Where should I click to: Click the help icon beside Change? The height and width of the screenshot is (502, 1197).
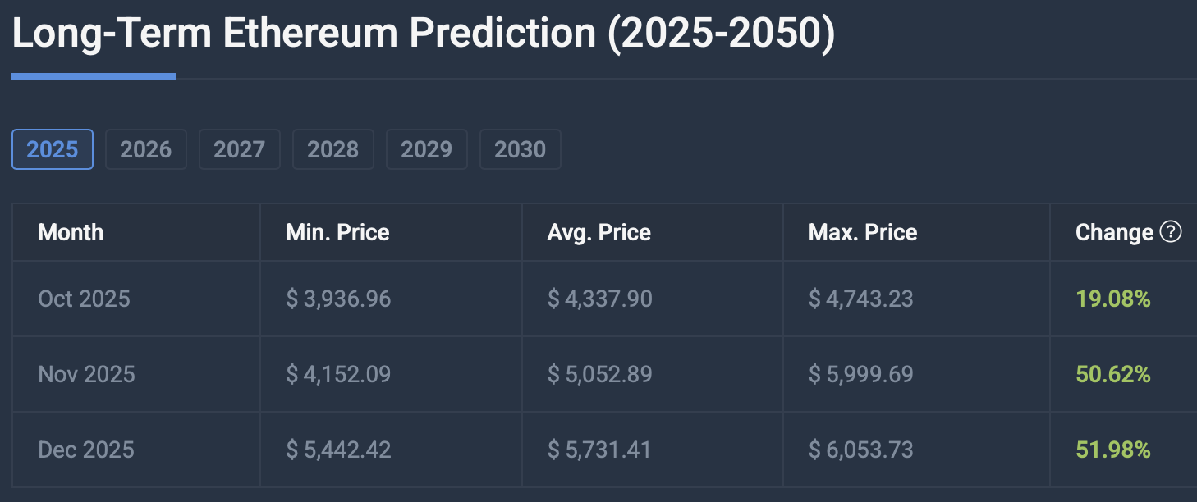click(1171, 232)
